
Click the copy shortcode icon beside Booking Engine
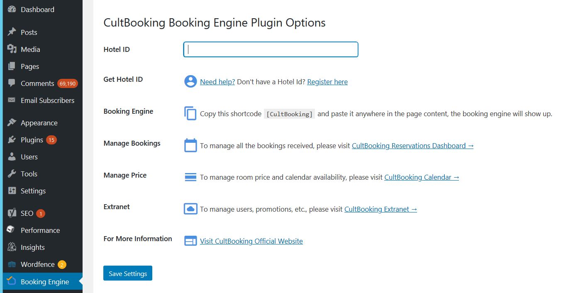tap(190, 113)
